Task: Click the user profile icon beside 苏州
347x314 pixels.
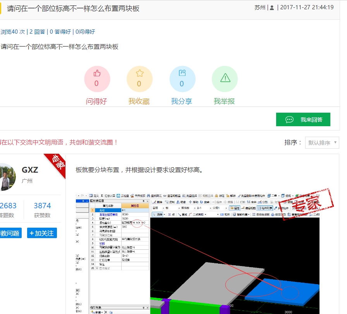Action: point(272,8)
